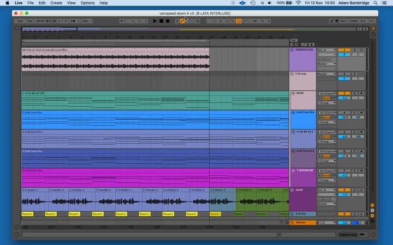
Task: Open 4 M-Tron Pro input channel dropdown
Action: [x=327, y=113]
